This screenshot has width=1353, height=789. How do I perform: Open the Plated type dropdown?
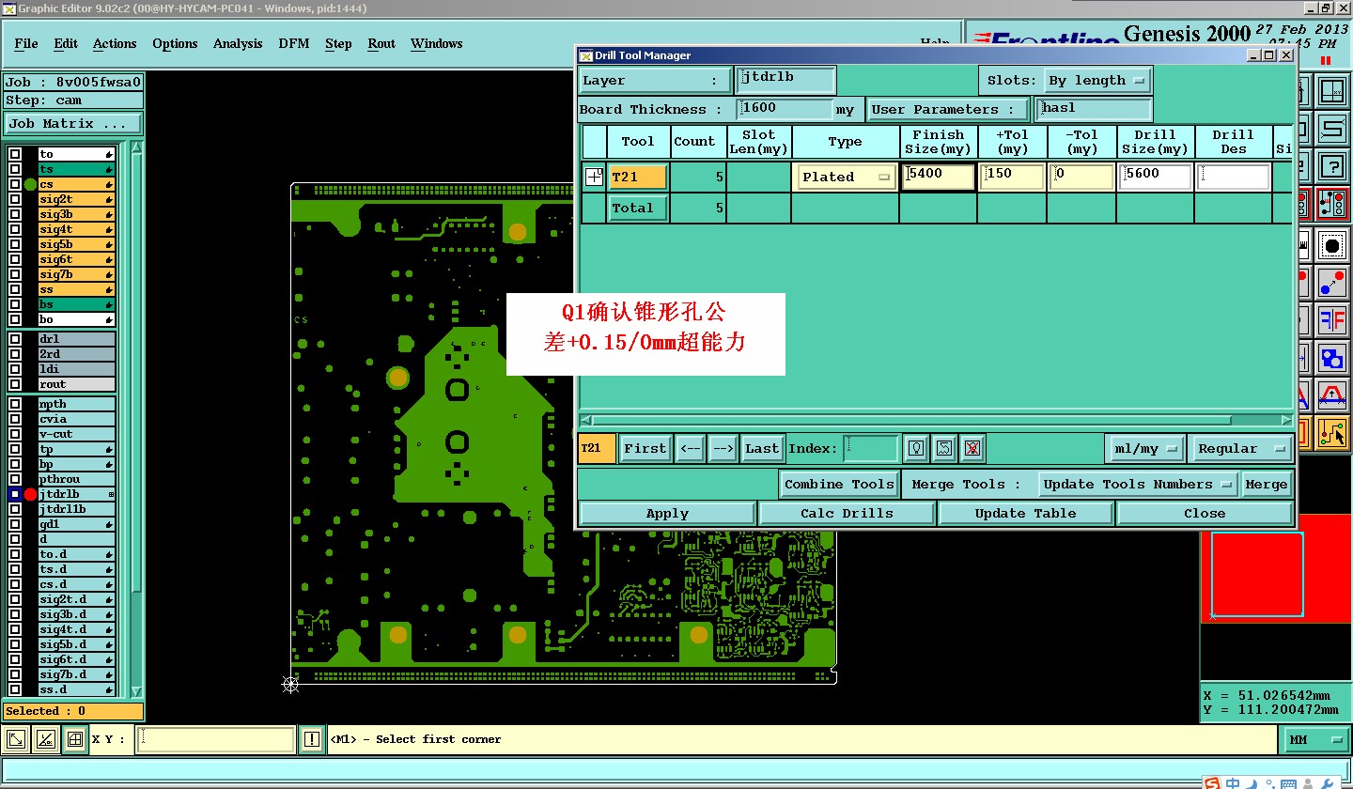click(846, 177)
